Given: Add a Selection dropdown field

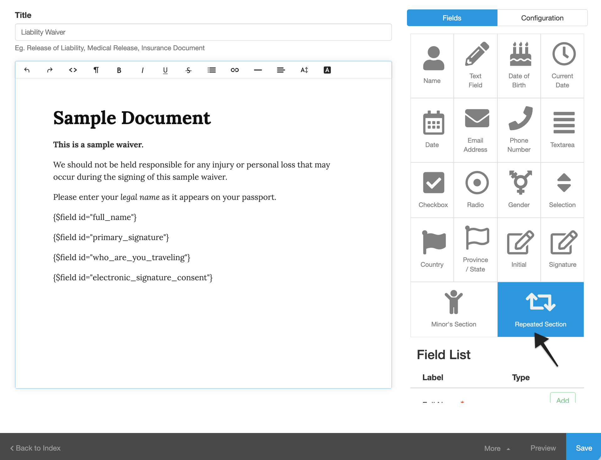Looking at the screenshot, I should tap(562, 190).
